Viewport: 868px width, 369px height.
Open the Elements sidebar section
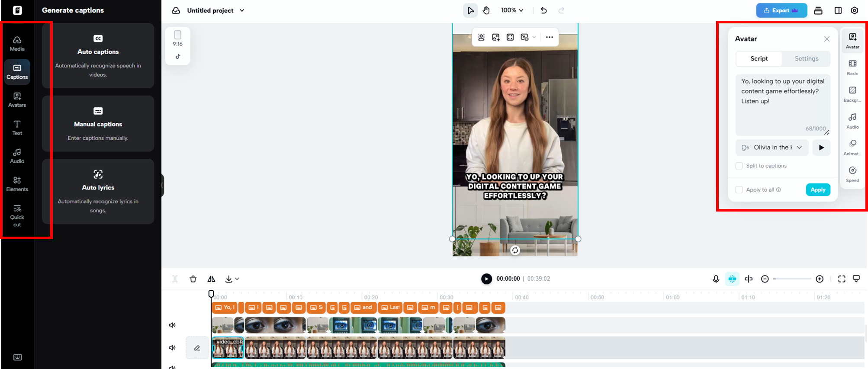tap(17, 184)
